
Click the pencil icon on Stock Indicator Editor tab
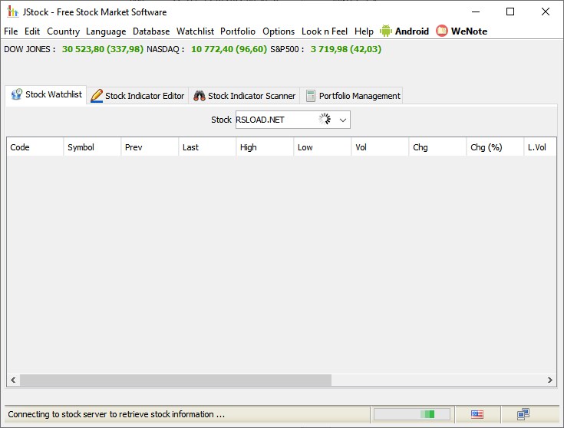point(97,96)
